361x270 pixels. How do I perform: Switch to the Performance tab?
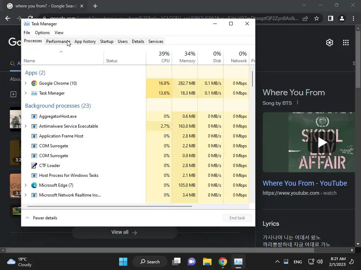[58, 41]
